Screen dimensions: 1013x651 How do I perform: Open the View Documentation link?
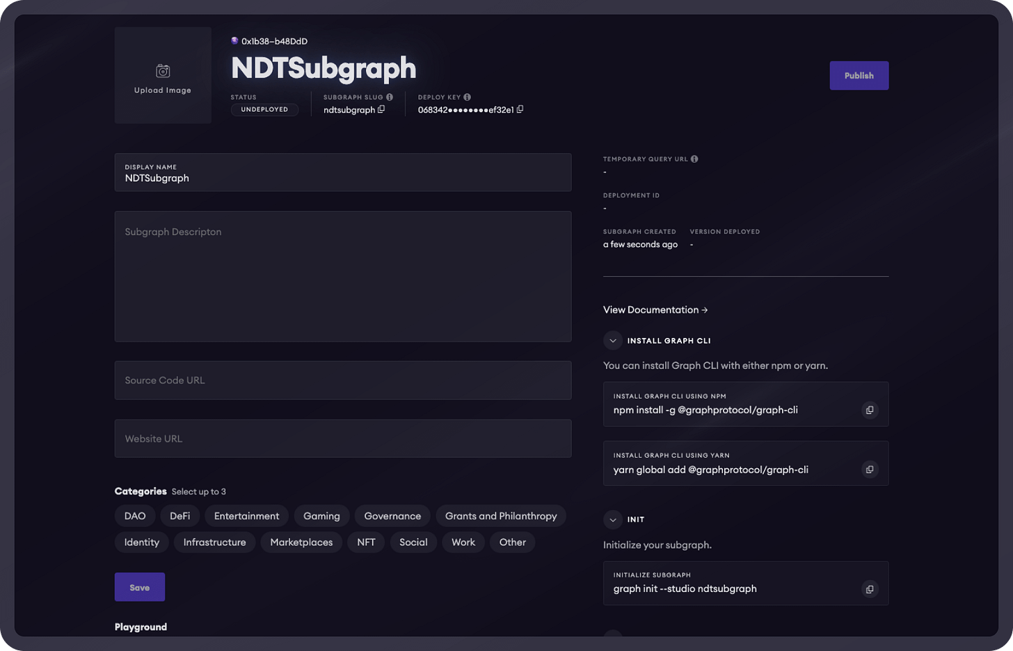655,310
